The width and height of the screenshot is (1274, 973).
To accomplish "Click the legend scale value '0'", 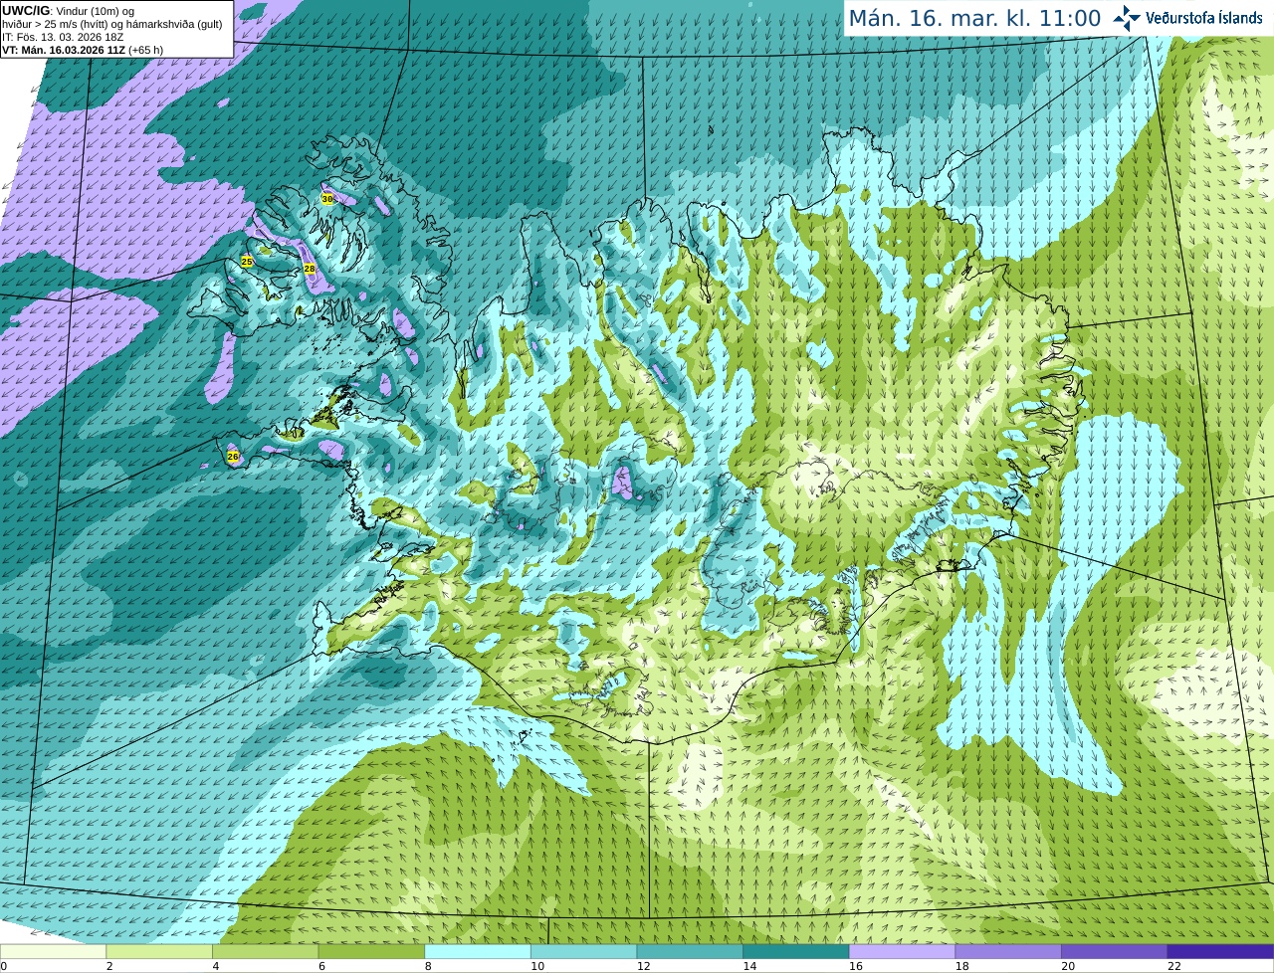I will (x=4, y=966).
